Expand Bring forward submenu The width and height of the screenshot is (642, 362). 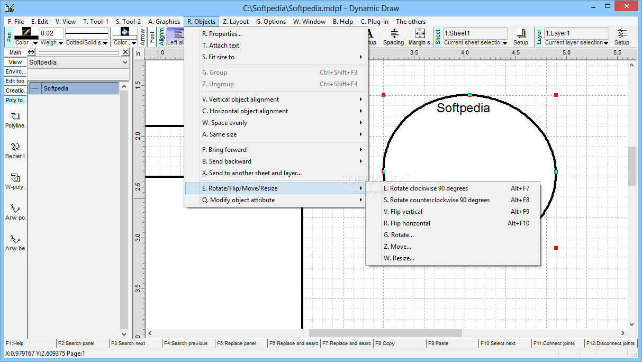275,150
